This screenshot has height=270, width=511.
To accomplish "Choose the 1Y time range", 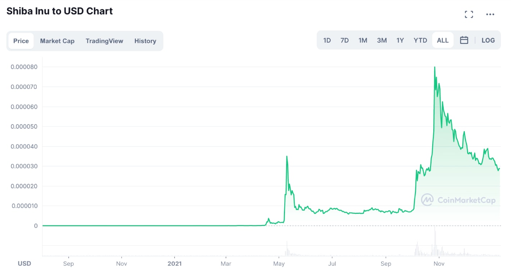I will point(400,40).
